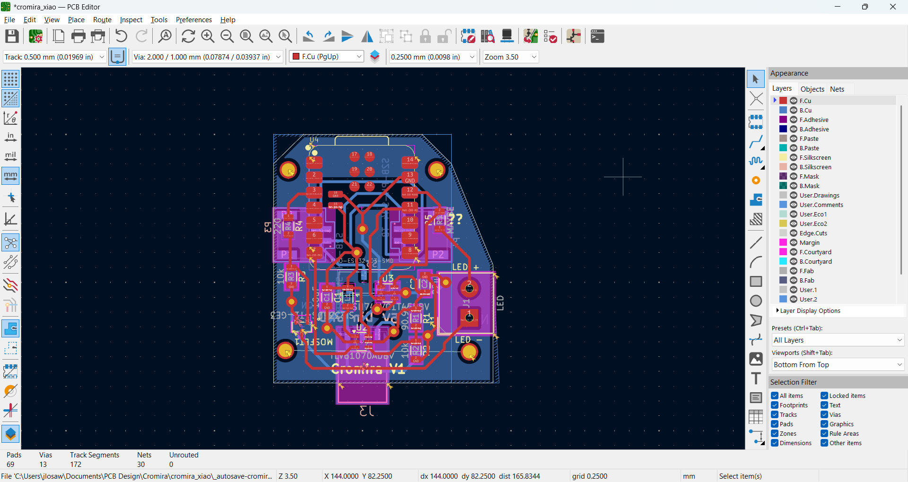The image size is (908, 482).
Task: Select the Draw Circle tool
Action: click(x=756, y=301)
